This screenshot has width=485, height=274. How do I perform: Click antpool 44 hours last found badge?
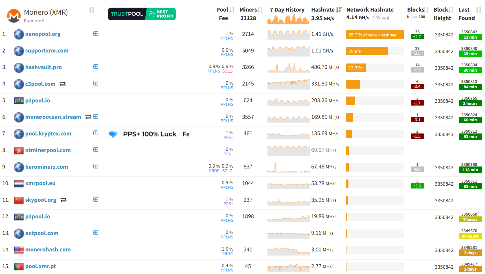point(470,236)
